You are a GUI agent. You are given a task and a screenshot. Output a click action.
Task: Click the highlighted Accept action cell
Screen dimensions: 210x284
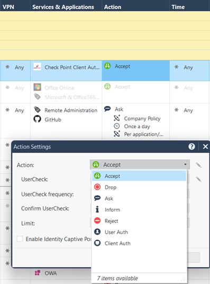point(135,70)
